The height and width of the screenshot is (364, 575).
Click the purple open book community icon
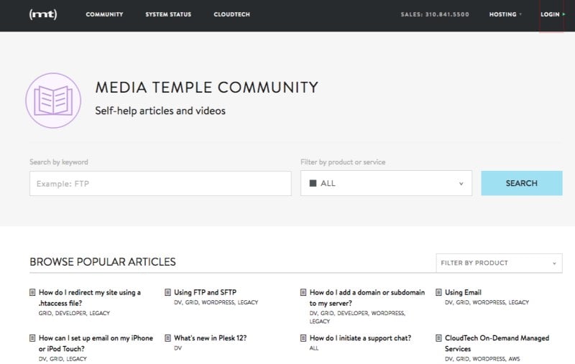pyautogui.click(x=53, y=101)
